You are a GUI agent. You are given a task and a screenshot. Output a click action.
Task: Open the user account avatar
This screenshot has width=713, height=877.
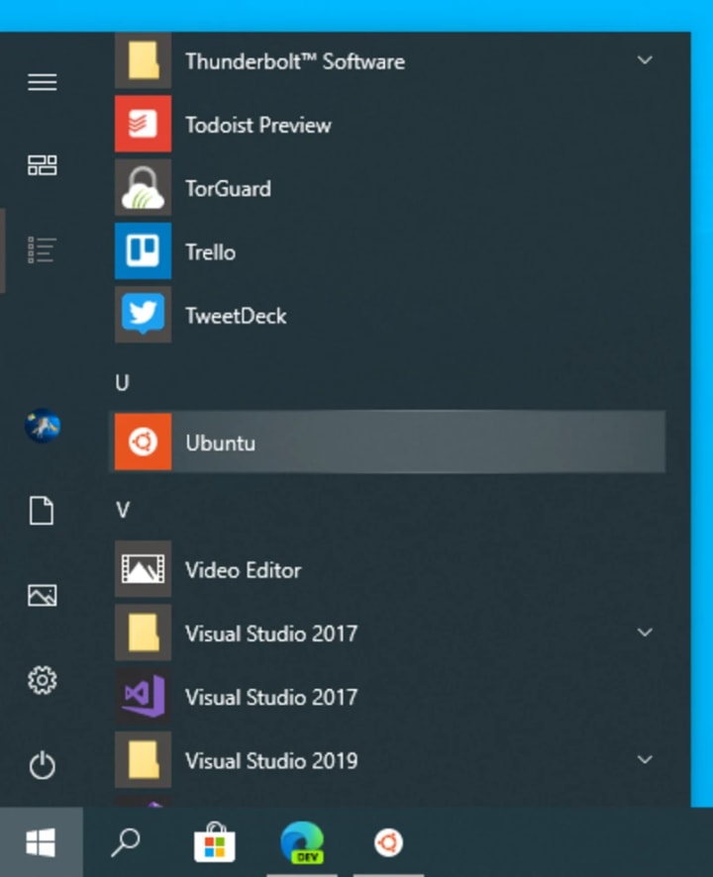click(43, 427)
